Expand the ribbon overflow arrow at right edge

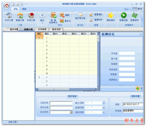142,19
